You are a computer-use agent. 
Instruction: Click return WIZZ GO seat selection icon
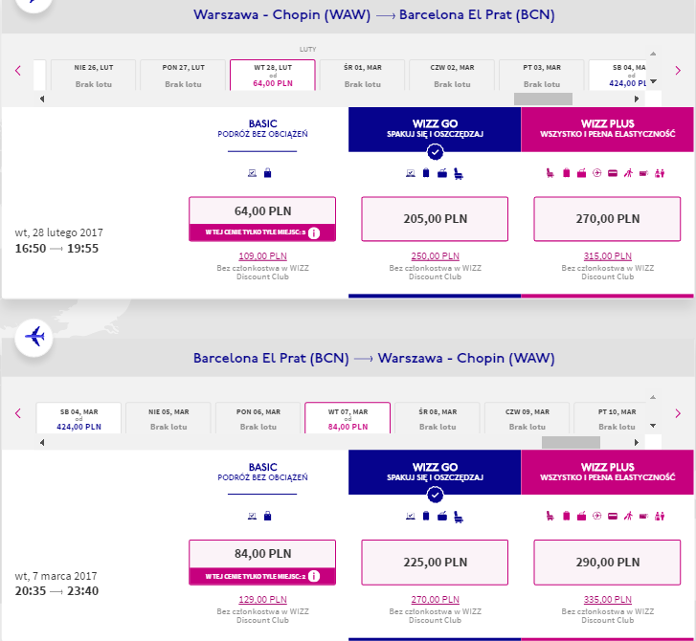[x=459, y=517]
